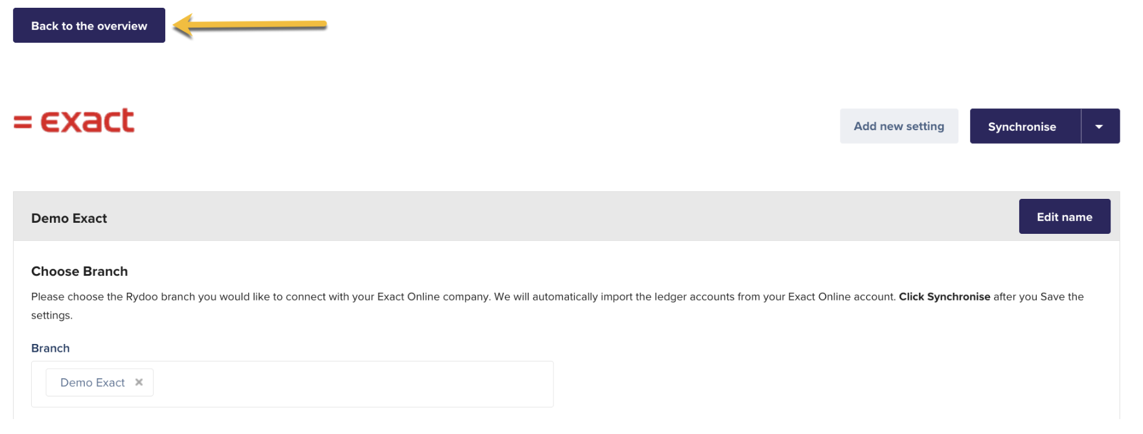Click the grey panel header bar background
Image resolution: width=1143 pixels, height=434 pixels.
[x=518, y=217]
